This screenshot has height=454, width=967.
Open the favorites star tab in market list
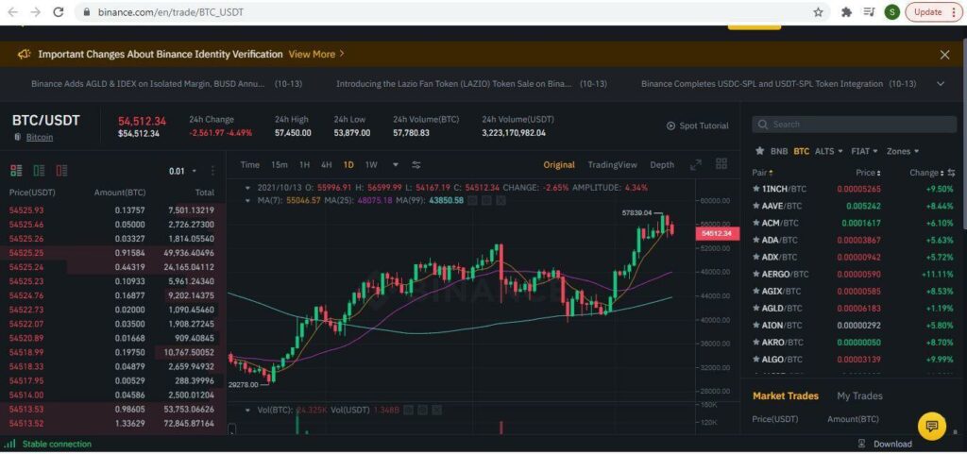[759, 151]
